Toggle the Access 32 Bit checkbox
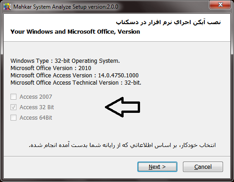Image resolution: width=234 pixels, height=182 pixels. pos(13,107)
